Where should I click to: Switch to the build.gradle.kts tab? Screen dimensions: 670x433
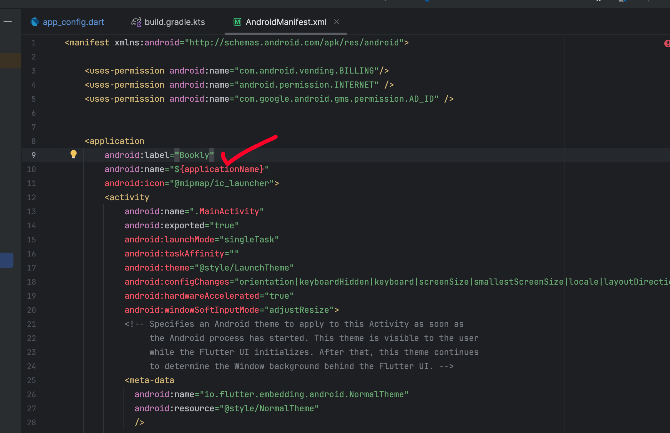pyautogui.click(x=168, y=22)
